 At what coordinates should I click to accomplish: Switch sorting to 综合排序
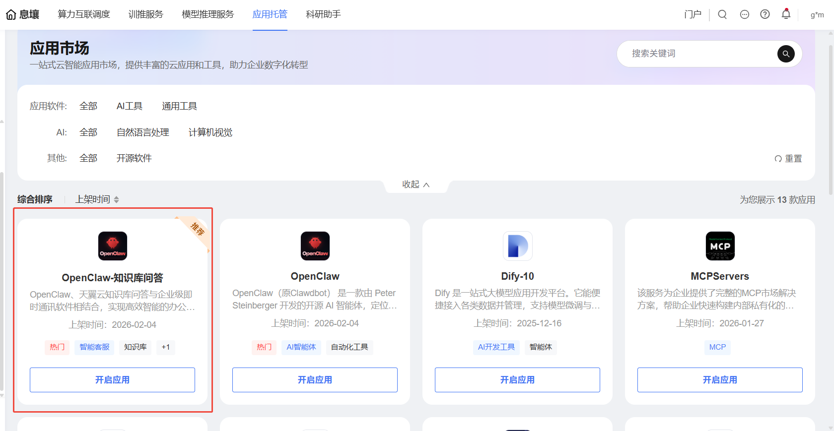[35, 199]
